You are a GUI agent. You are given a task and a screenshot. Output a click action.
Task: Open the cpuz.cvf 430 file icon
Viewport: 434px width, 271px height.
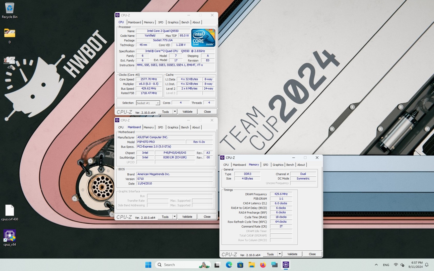coord(10,213)
